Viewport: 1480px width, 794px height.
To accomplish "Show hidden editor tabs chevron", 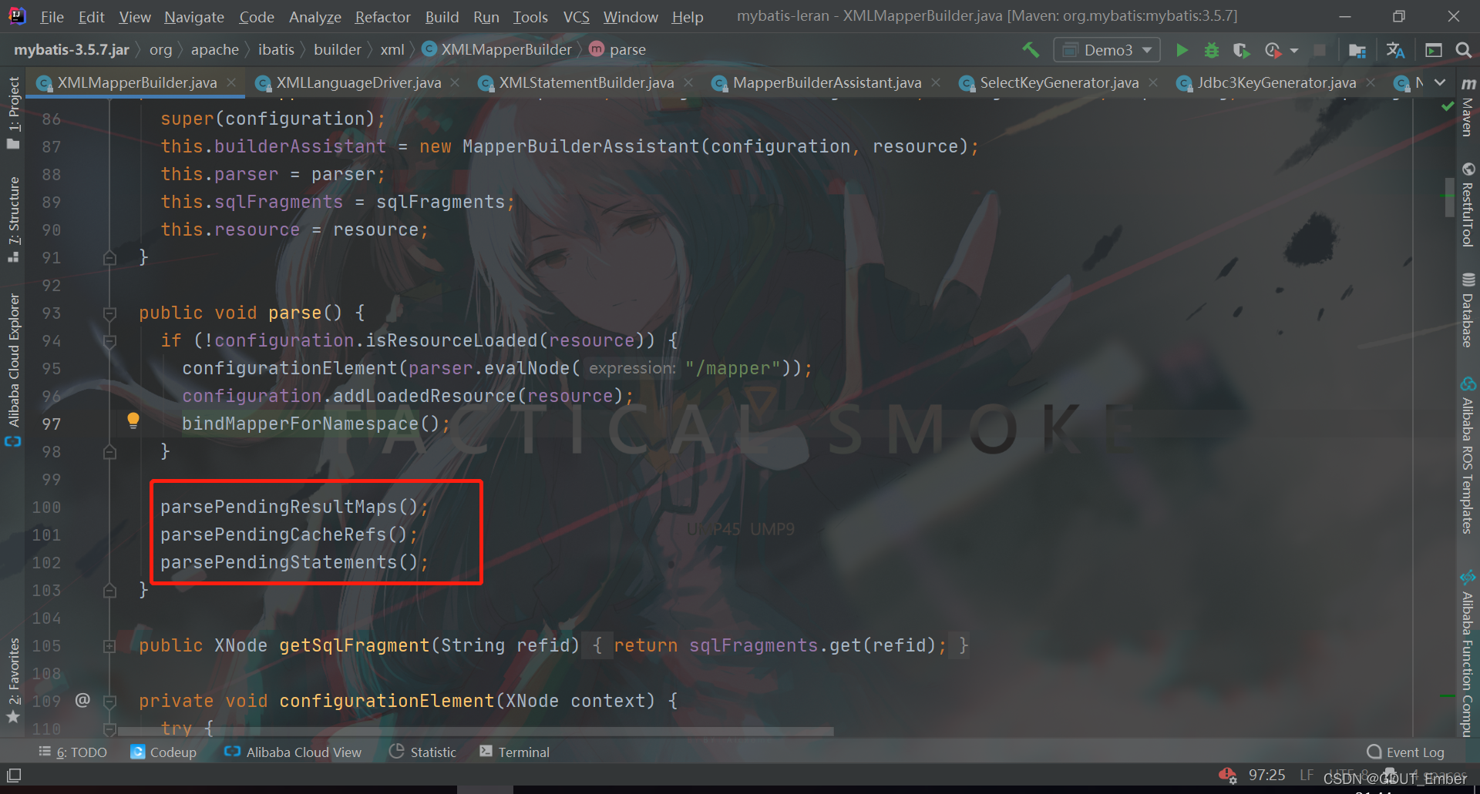I will point(1440,82).
